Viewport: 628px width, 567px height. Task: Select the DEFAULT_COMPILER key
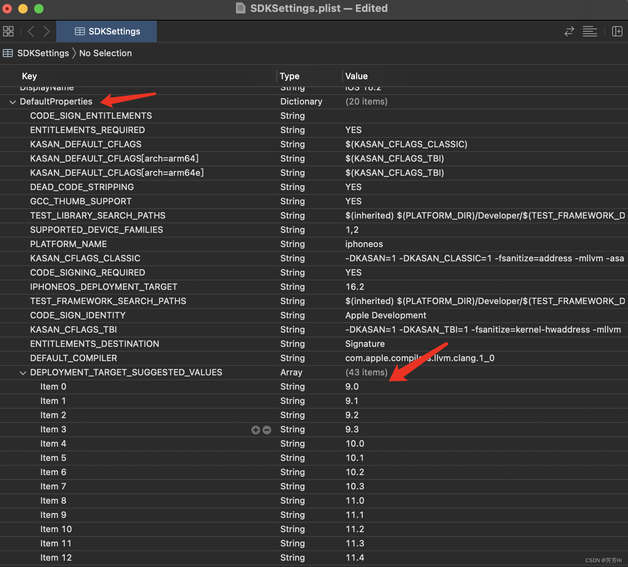point(74,358)
